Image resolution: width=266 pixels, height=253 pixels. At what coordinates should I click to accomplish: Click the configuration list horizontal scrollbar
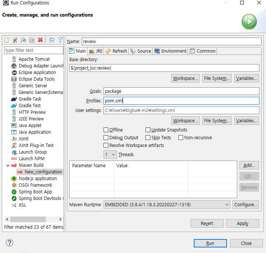[28, 219]
